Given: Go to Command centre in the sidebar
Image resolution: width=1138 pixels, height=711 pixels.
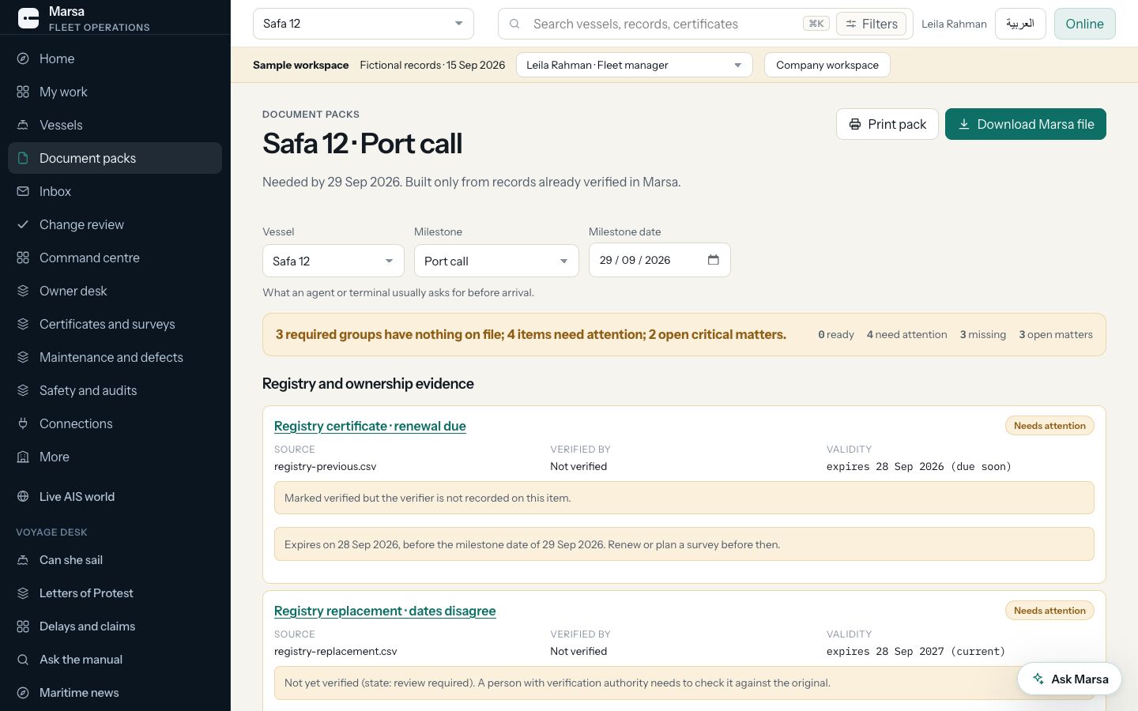Looking at the screenshot, I should pyautogui.click(x=115, y=258).
